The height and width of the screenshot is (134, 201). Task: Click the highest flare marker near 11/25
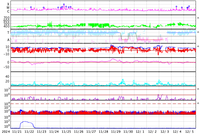click(x=64, y=4)
